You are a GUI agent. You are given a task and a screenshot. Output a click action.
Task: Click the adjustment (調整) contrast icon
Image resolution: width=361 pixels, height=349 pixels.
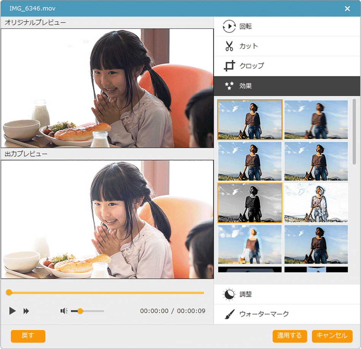coord(229,295)
